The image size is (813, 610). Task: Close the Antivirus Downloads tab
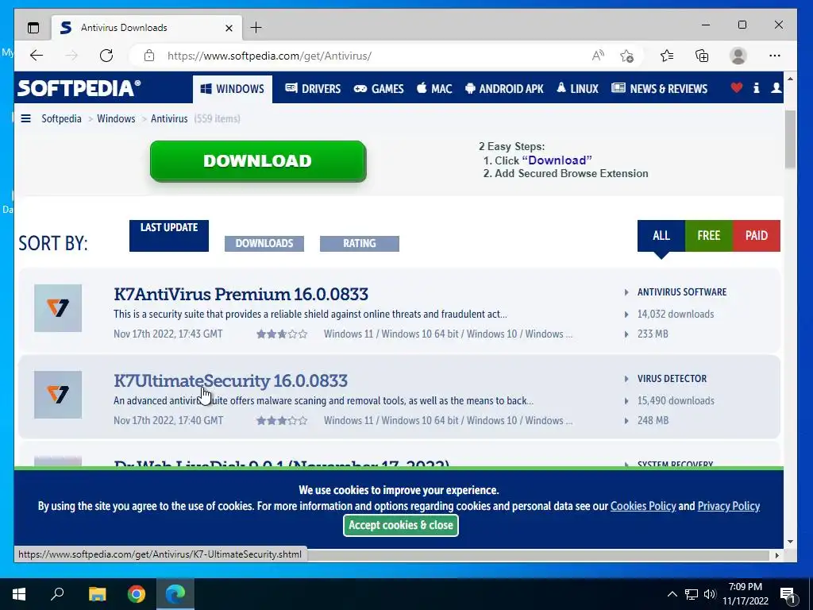click(x=229, y=28)
